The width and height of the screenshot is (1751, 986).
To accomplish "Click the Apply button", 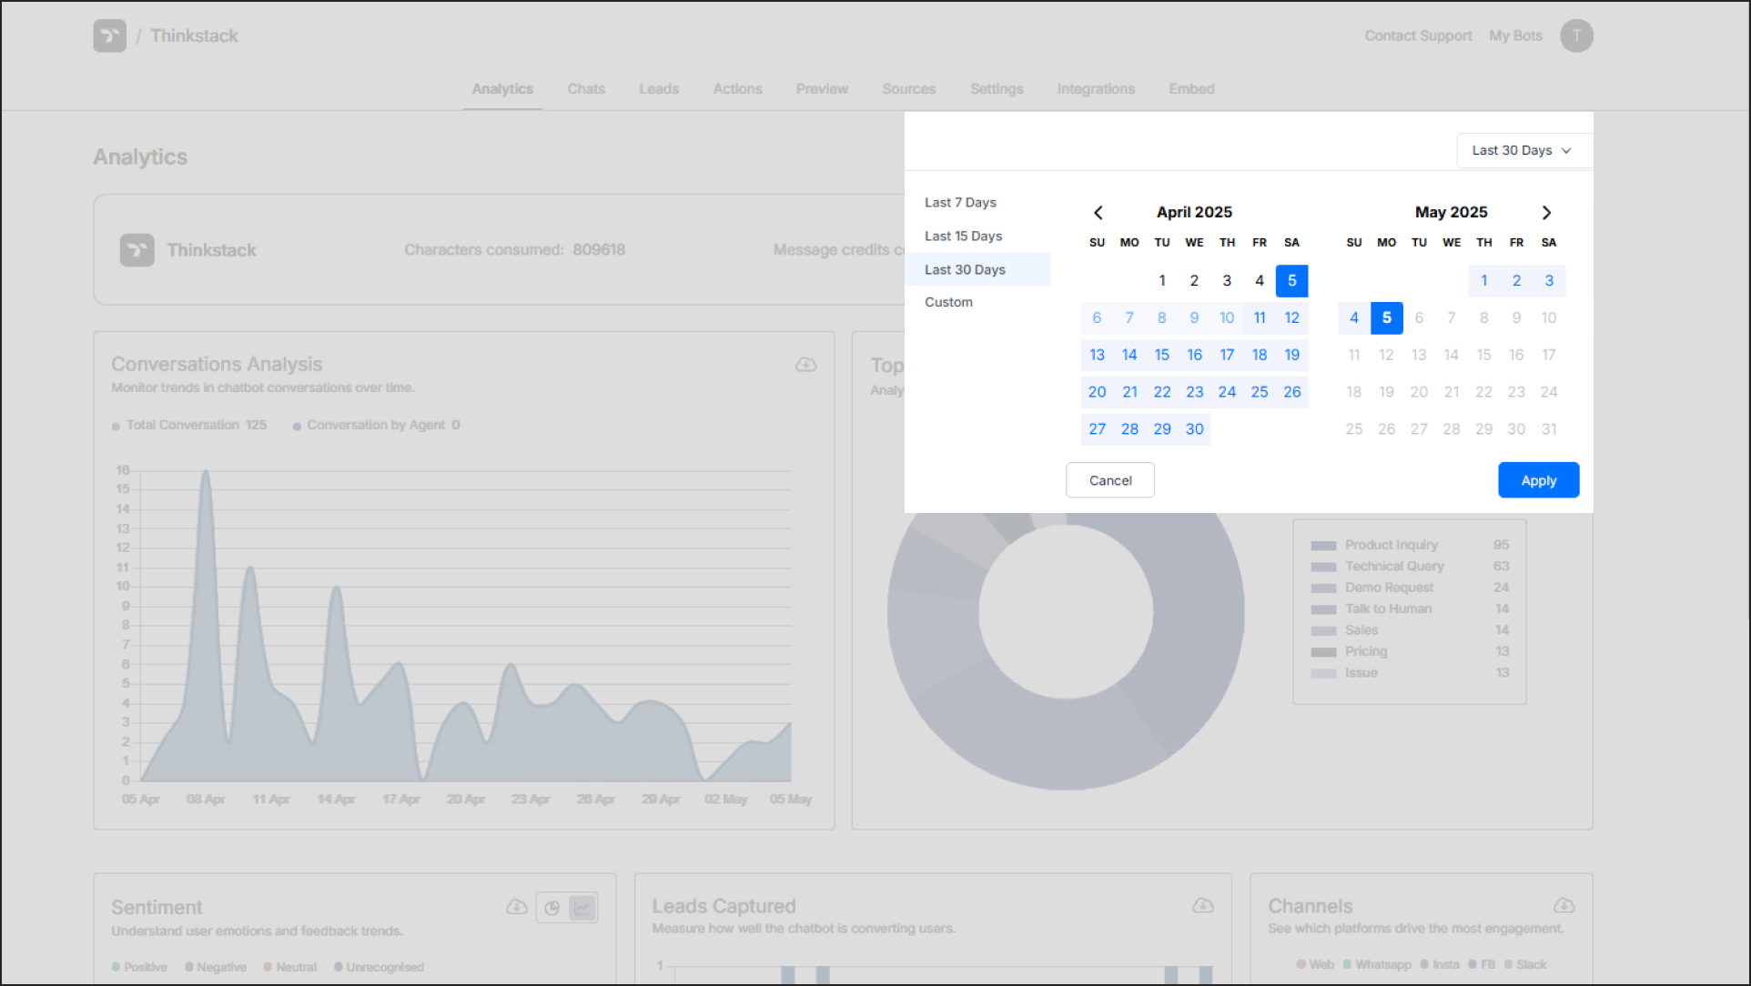I will coord(1538,480).
